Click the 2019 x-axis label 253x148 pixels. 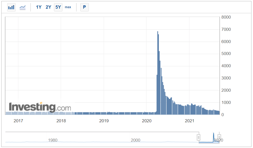click(x=104, y=121)
